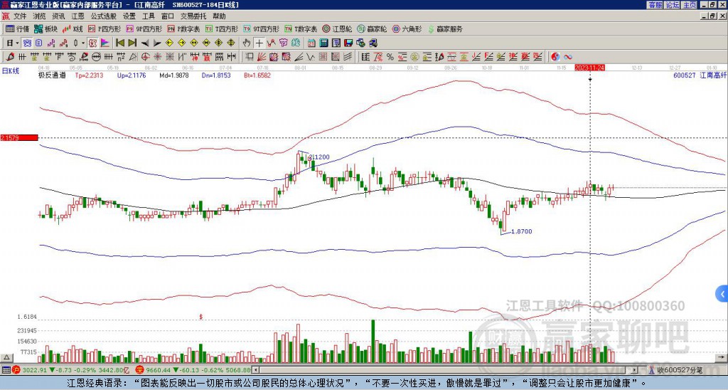
Task: Click the percent % tool icon
Action: click(390, 57)
